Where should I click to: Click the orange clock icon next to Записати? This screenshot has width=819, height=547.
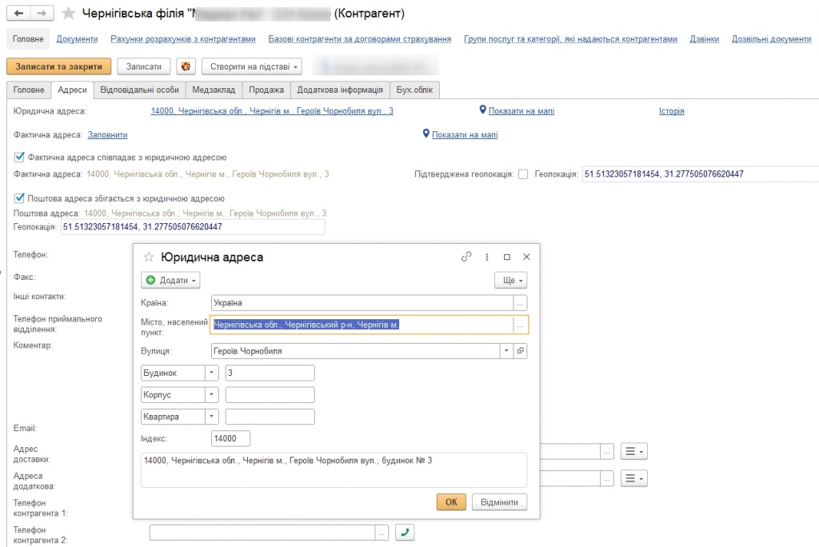tap(186, 67)
